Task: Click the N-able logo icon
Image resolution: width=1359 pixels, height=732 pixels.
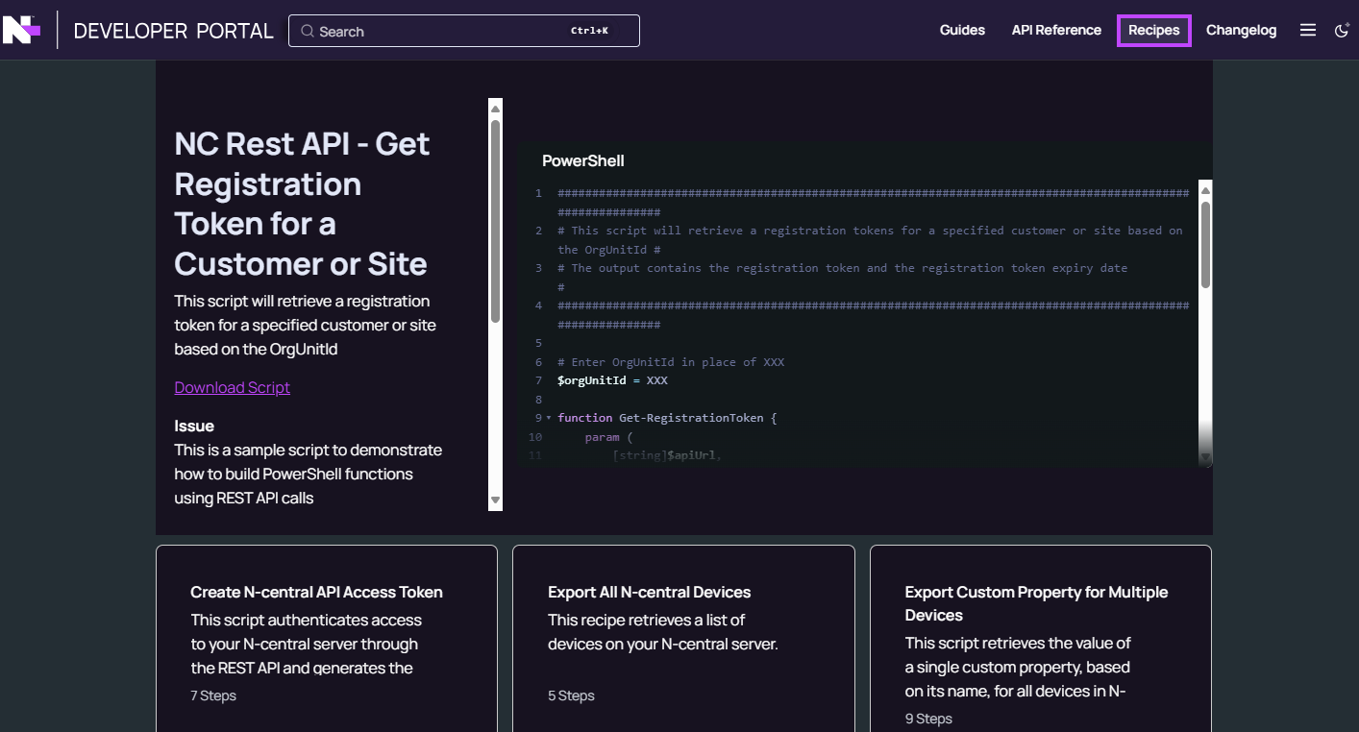Action: (21, 30)
